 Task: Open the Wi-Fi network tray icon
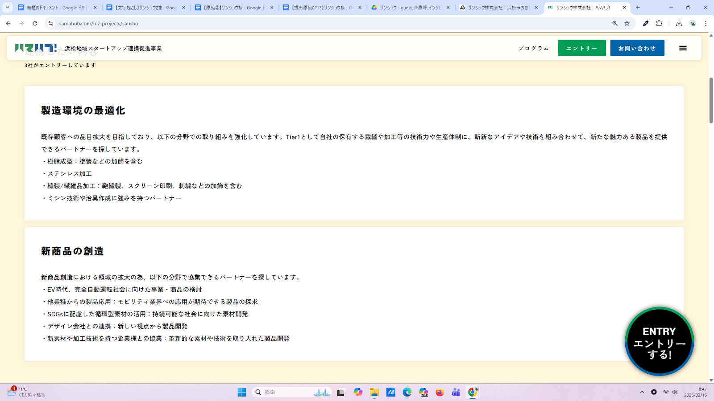coord(666,392)
